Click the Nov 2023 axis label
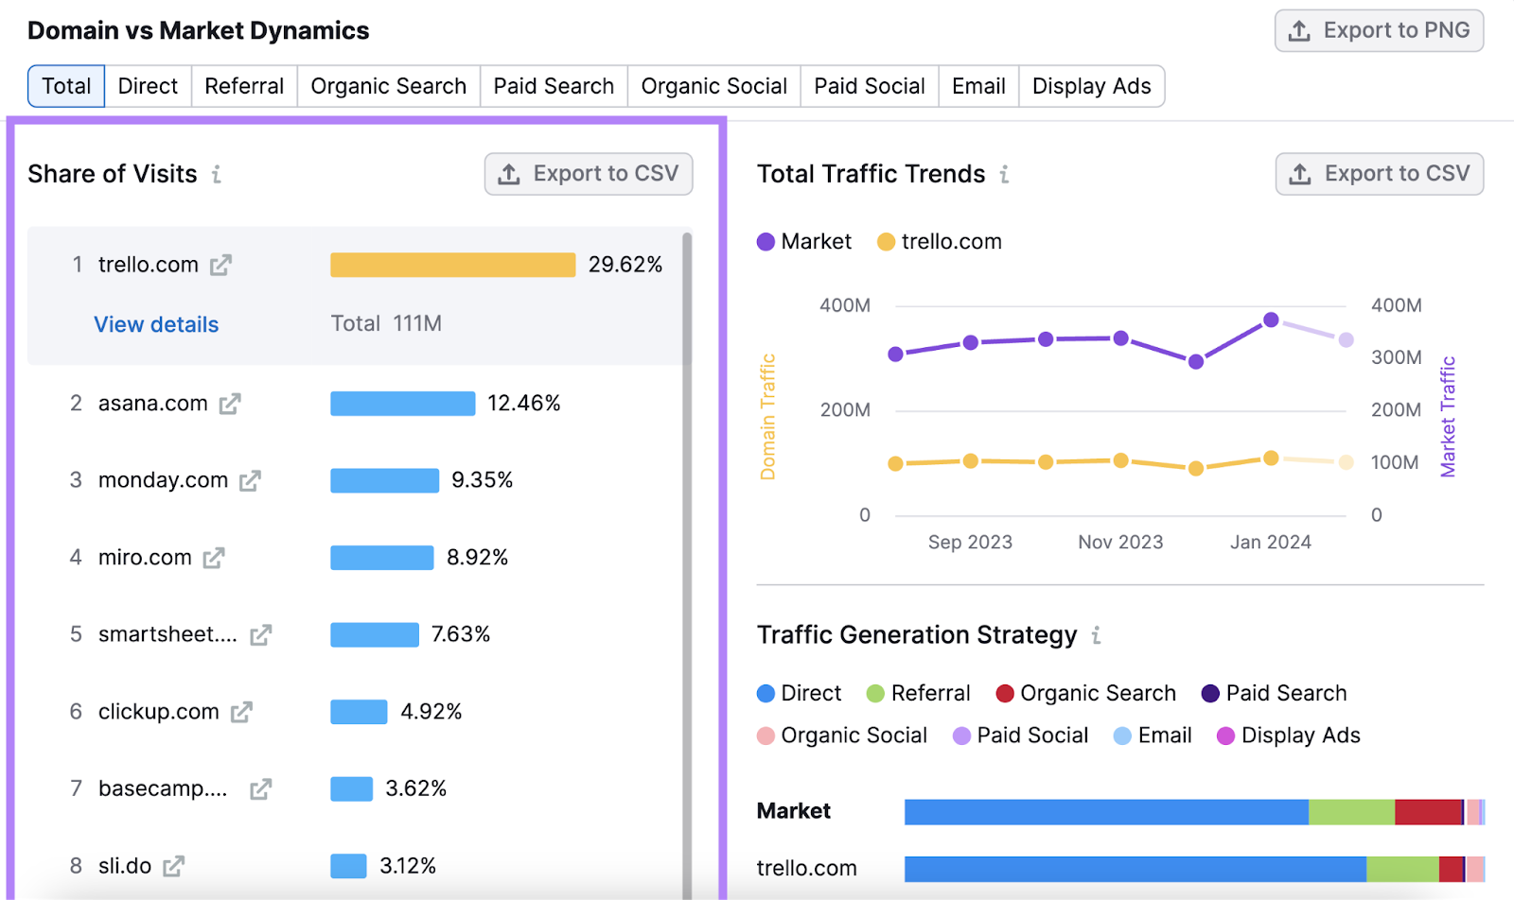The height and width of the screenshot is (900, 1514). pos(1120,543)
